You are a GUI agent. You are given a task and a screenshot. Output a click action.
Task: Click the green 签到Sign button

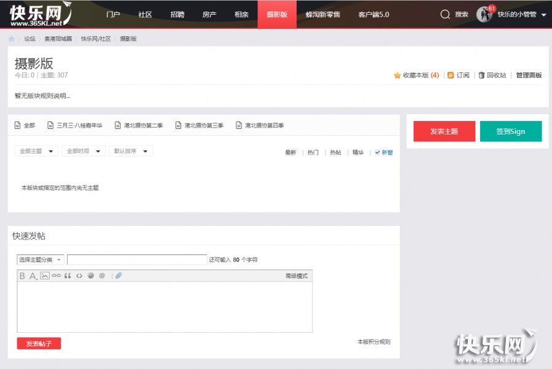coord(511,131)
